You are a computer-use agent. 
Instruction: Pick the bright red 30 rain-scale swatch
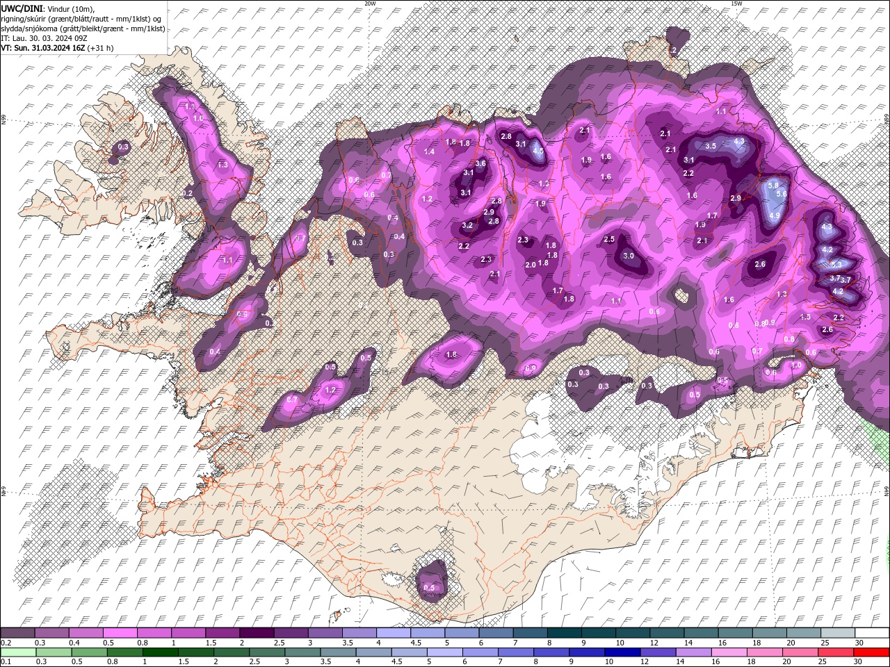871,652
